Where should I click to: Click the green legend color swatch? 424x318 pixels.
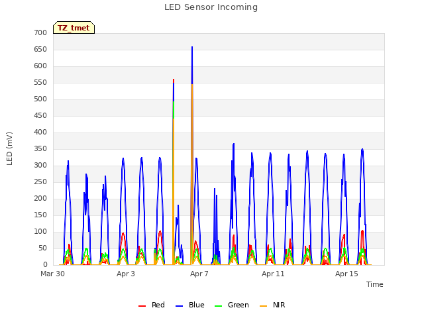(x=218, y=306)
